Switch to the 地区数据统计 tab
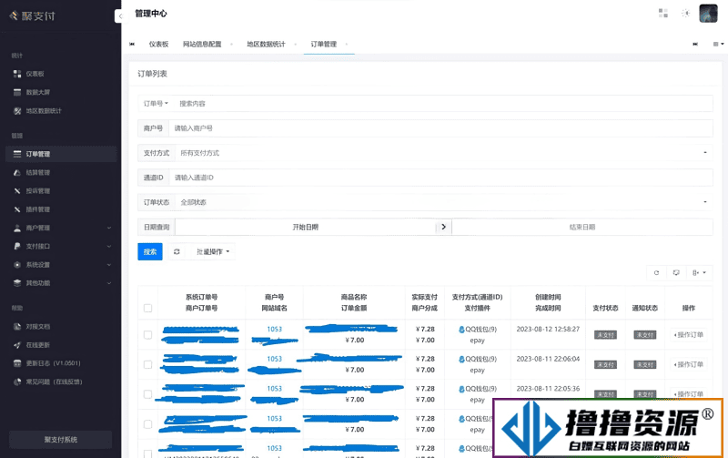This screenshot has height=458, width=728. pos(266,44)
